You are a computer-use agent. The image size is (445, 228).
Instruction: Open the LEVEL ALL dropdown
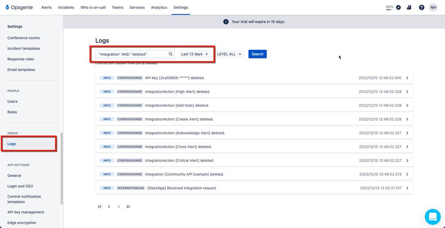coord(229,54)
